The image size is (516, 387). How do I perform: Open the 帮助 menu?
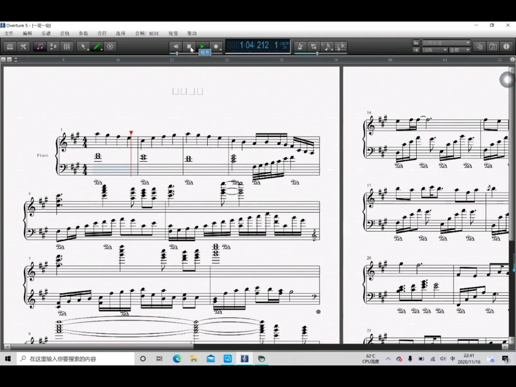coord(192,33)
